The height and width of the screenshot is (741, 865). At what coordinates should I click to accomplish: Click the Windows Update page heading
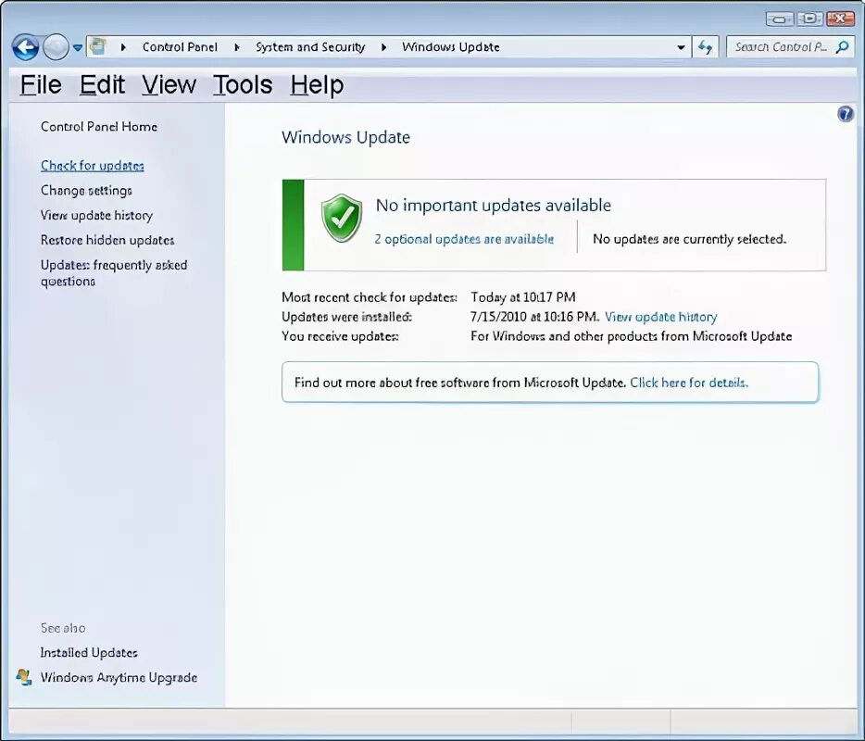(345, 137)
